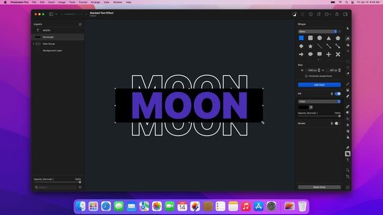The width and height of the screenshot is (383, 215).
Task: Open the Tools menu
Action: (72, 2)
